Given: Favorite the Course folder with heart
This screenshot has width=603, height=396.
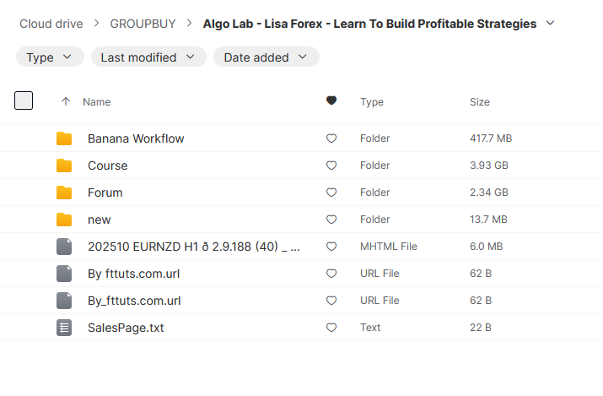Looking at the screenshot, I should pyautogui.click(x=331, y=165).
